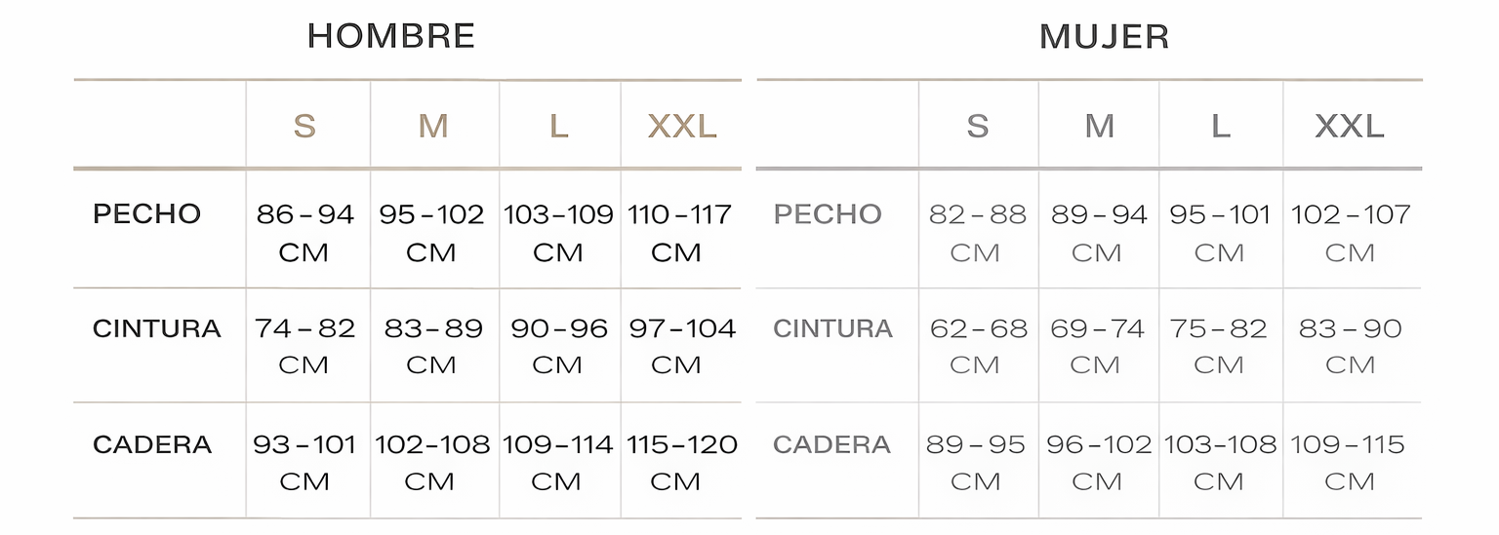The image size is (1499, 535).
Task: Click the 90-96 CM waist measurement
Action: (x=558, y=345)
